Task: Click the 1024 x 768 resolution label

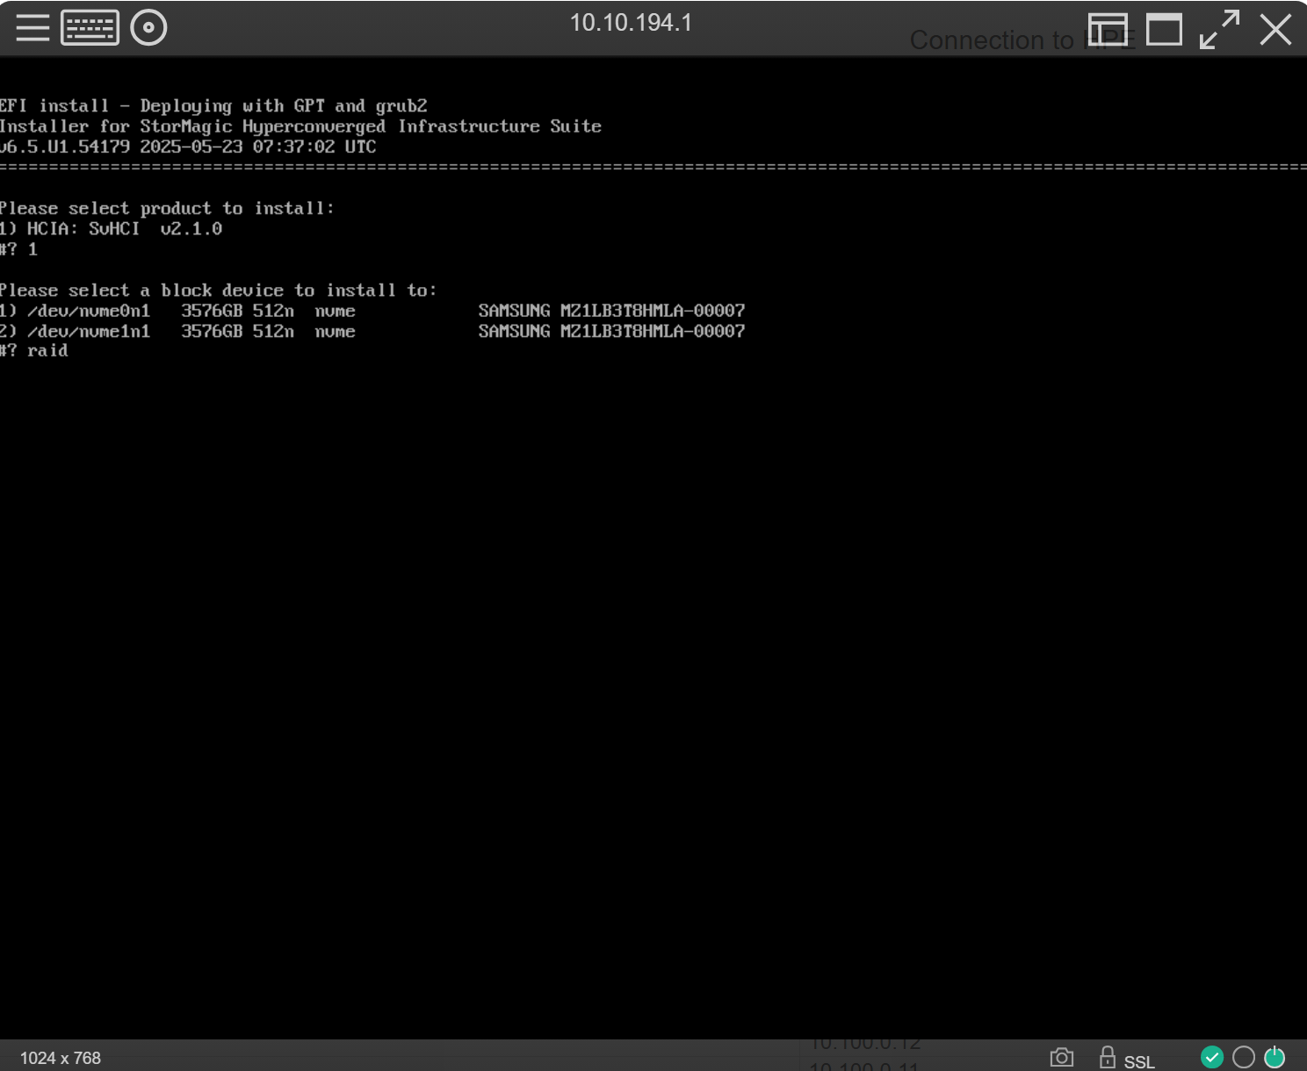Action: point(61,1058)
